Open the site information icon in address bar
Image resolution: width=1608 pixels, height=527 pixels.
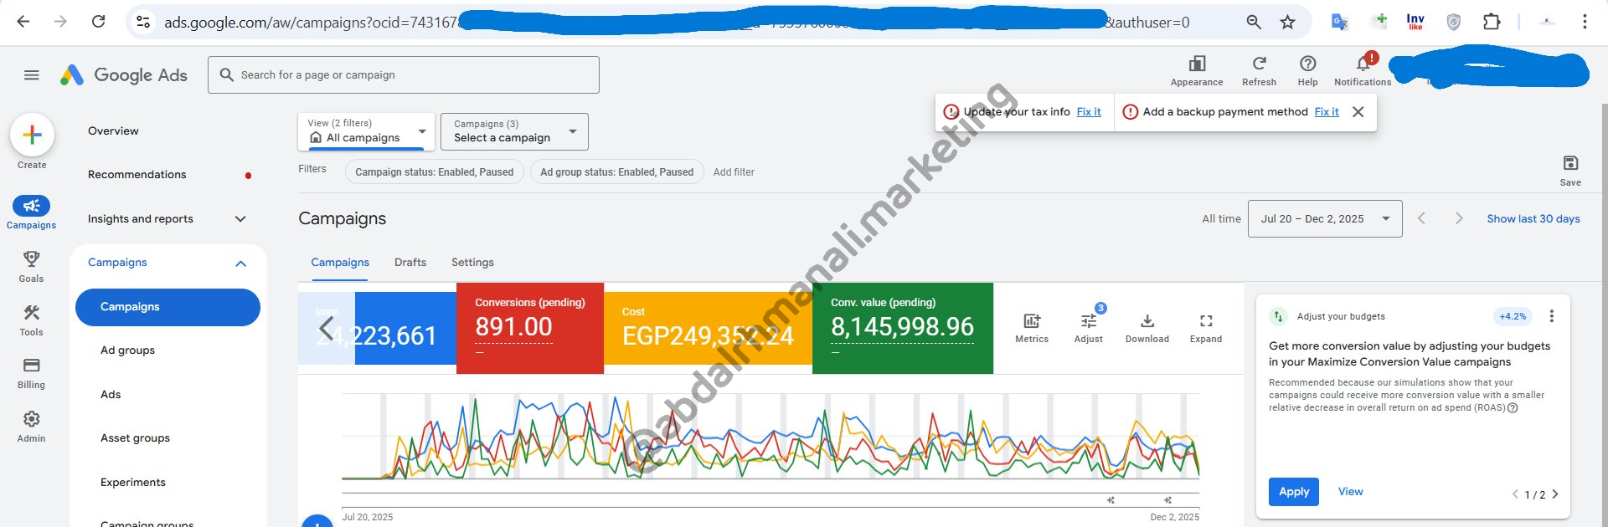(143, 23)
